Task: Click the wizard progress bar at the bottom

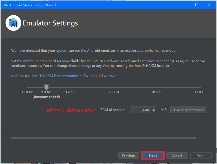Action: 104,138
